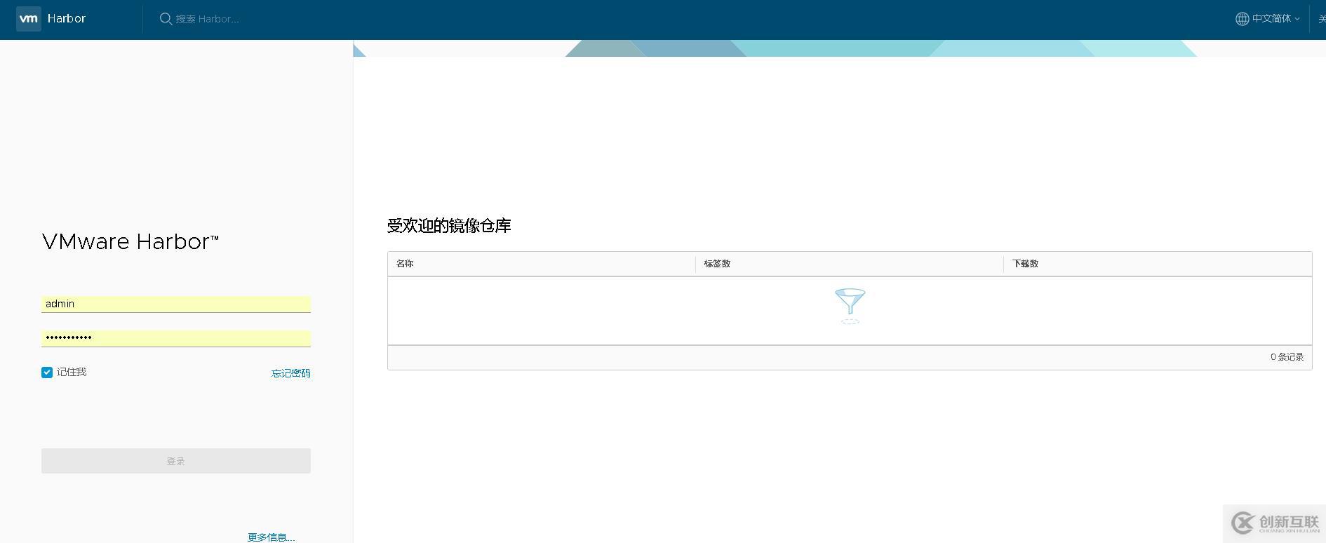The width and height of the screenshot is (1326, 543).
Task: Open the 更多信息 more info link
Action: (272, 537)
